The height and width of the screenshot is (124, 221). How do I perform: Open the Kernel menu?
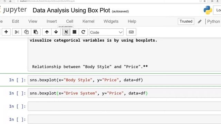[88, 21]
